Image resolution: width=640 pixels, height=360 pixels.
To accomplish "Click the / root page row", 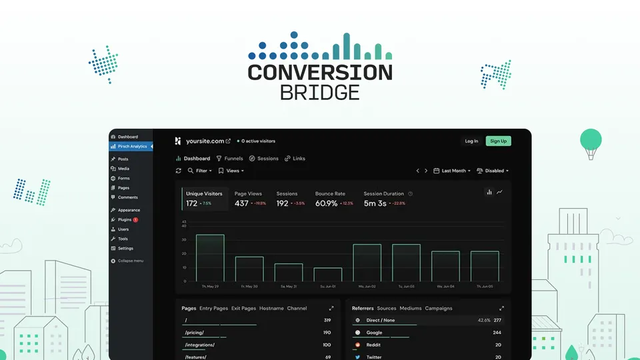I will 257,321.
